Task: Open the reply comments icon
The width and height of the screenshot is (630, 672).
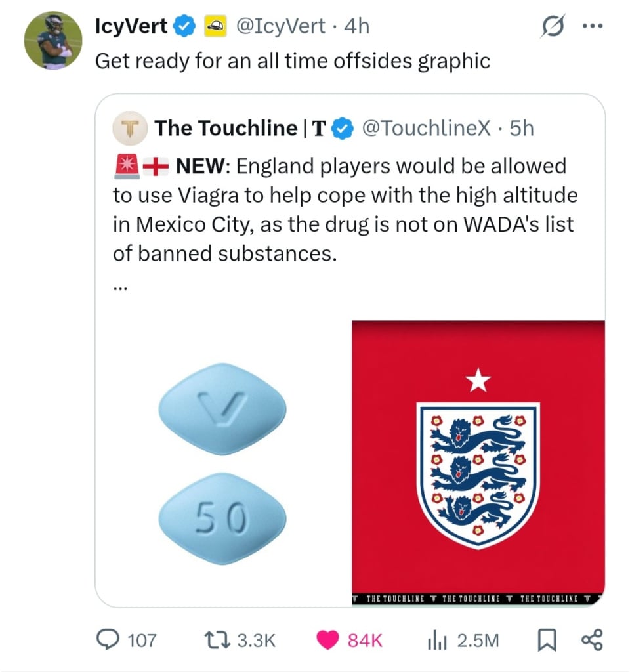Action: click(x=108, y=640)
